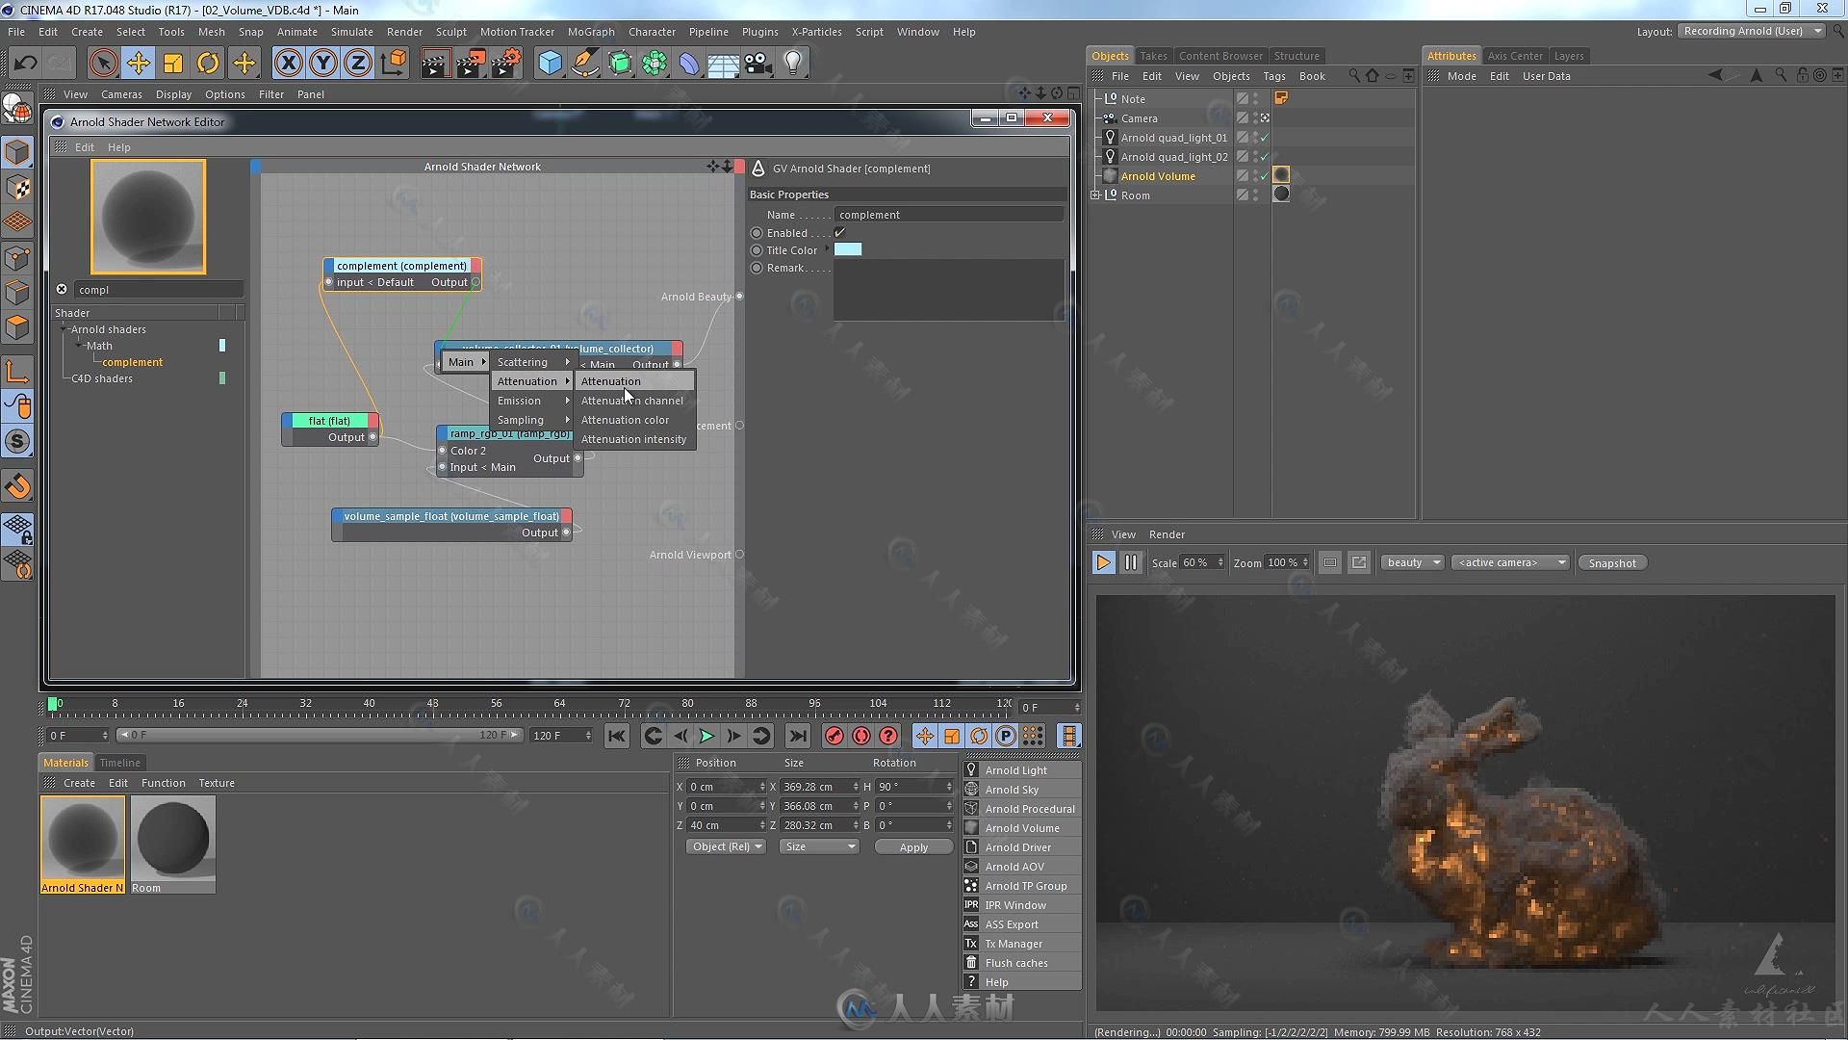
Task: Open the Recording Arnold layout dropdown
Action: click(1752, 31)
